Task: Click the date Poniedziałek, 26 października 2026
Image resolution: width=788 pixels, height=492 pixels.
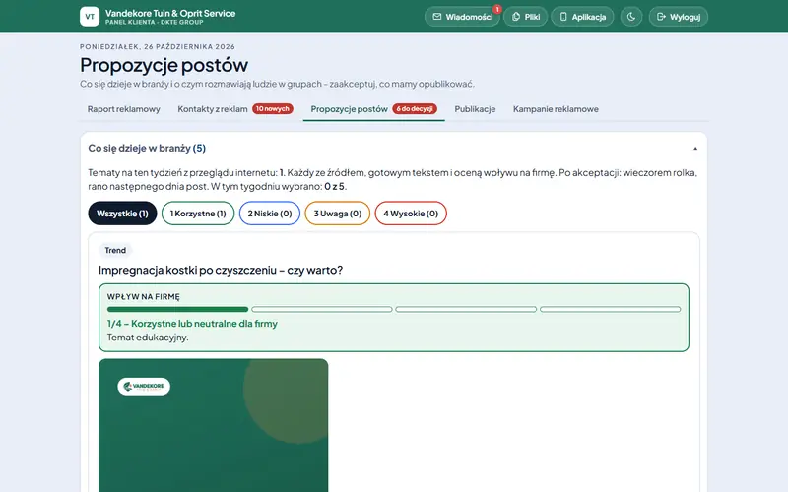Action: click(158, 46)
